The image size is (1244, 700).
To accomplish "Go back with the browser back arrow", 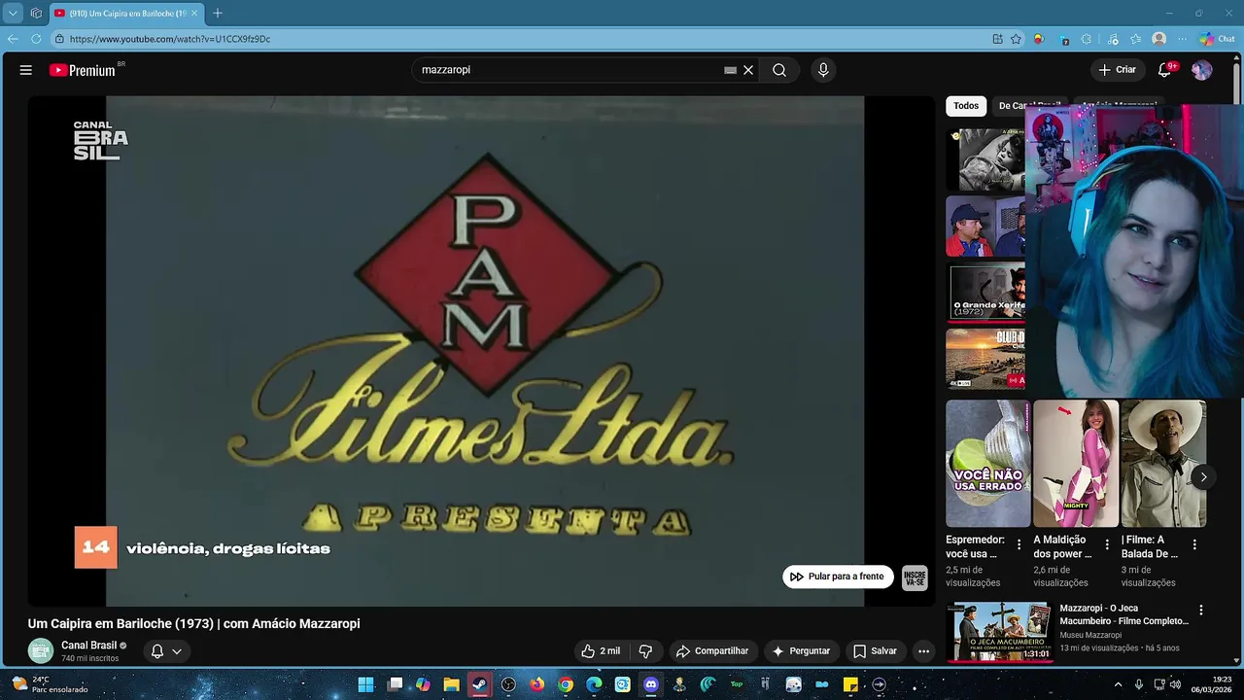I will coord(13,39).
